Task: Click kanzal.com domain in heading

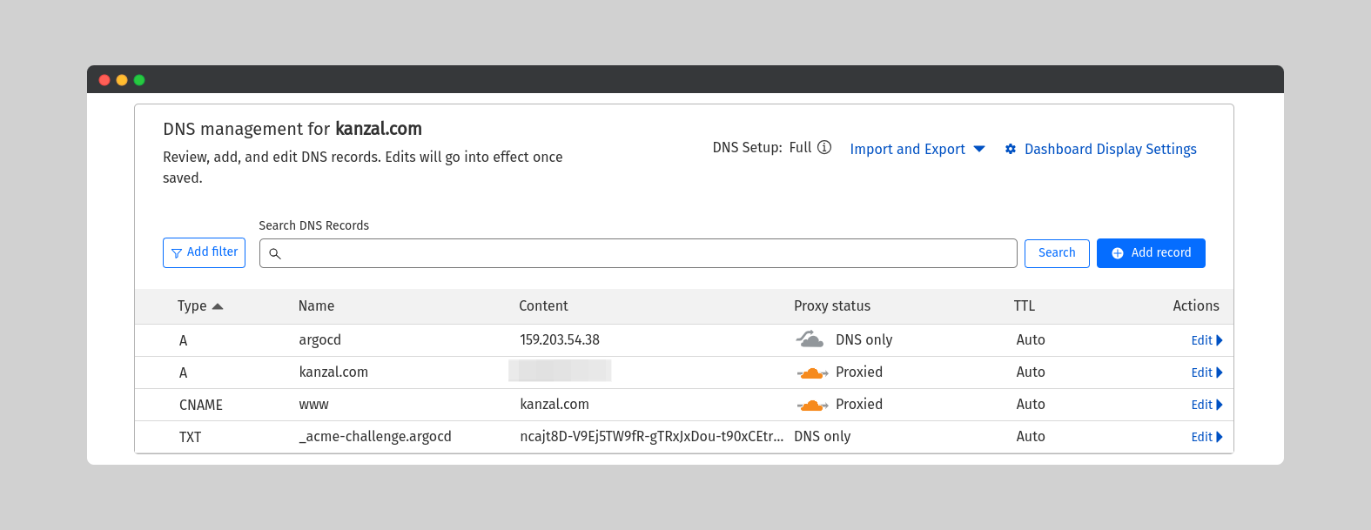Action: coord(379,129)
